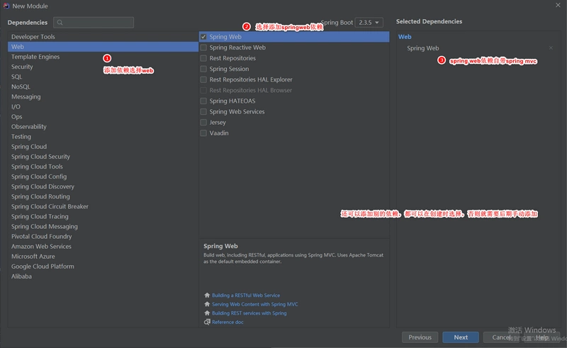The width and height of the screenshot is (567, 348).
Task: Select Spring Web in Selected Dependencies
Action: pos(422,48)
